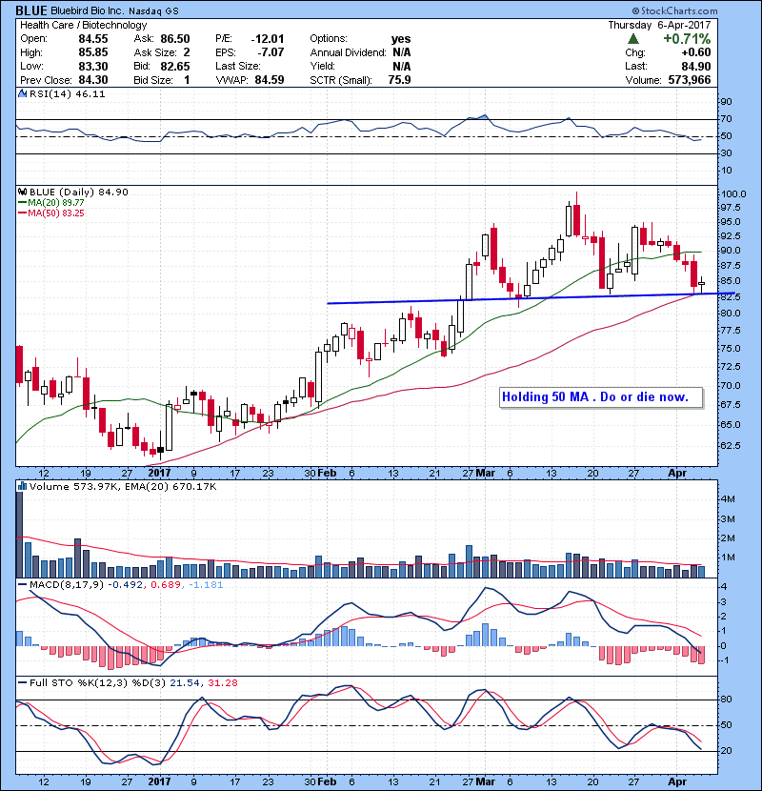
Task: Click the Annual Dividend N/A value
Action: (x=401, y=52)
